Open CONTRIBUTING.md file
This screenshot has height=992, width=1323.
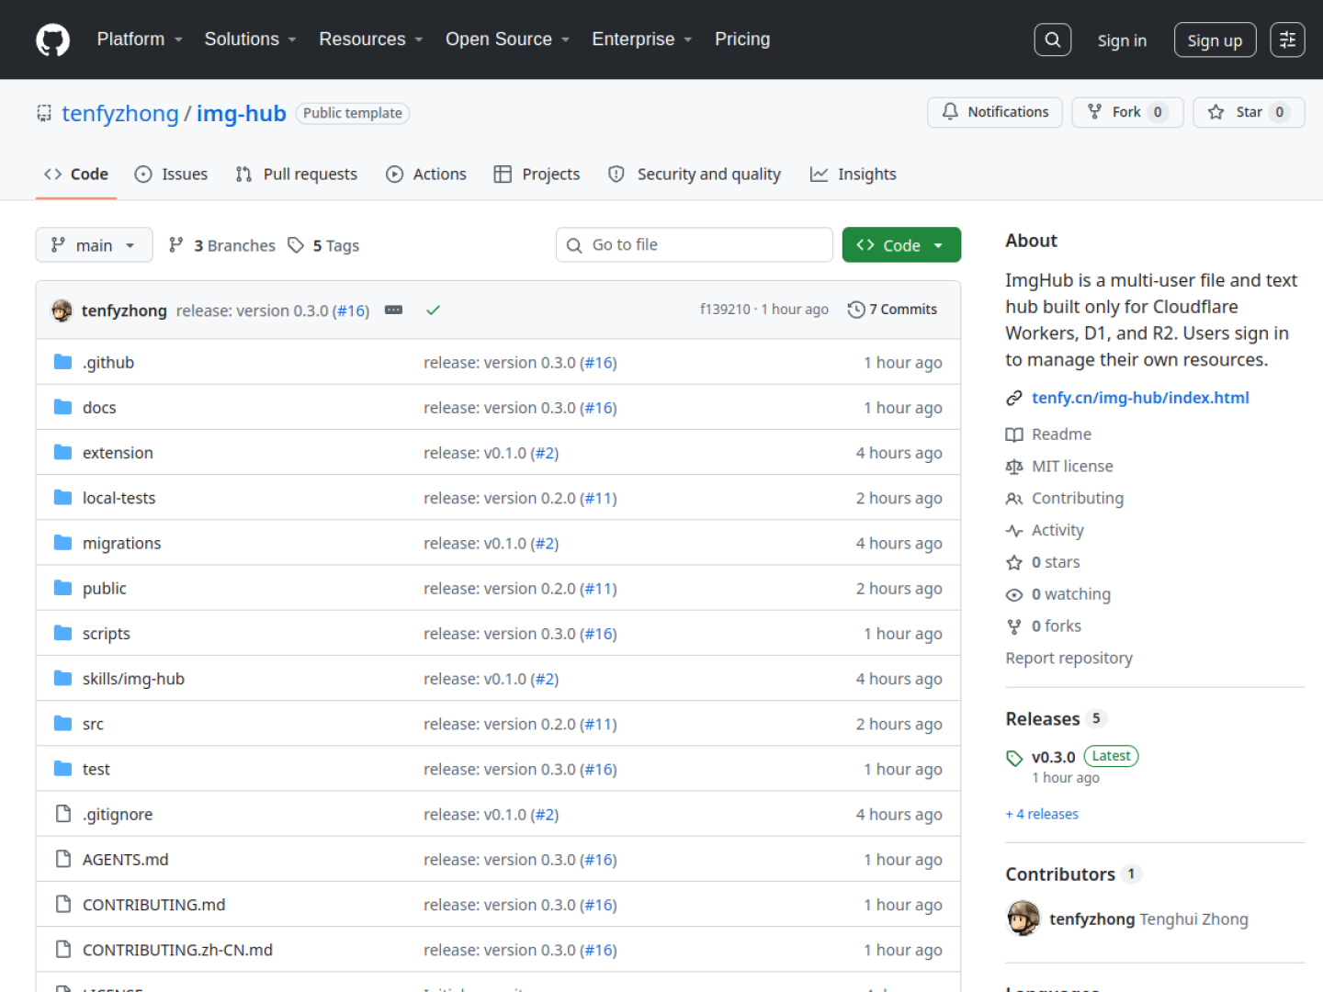[x=153, y=905]
